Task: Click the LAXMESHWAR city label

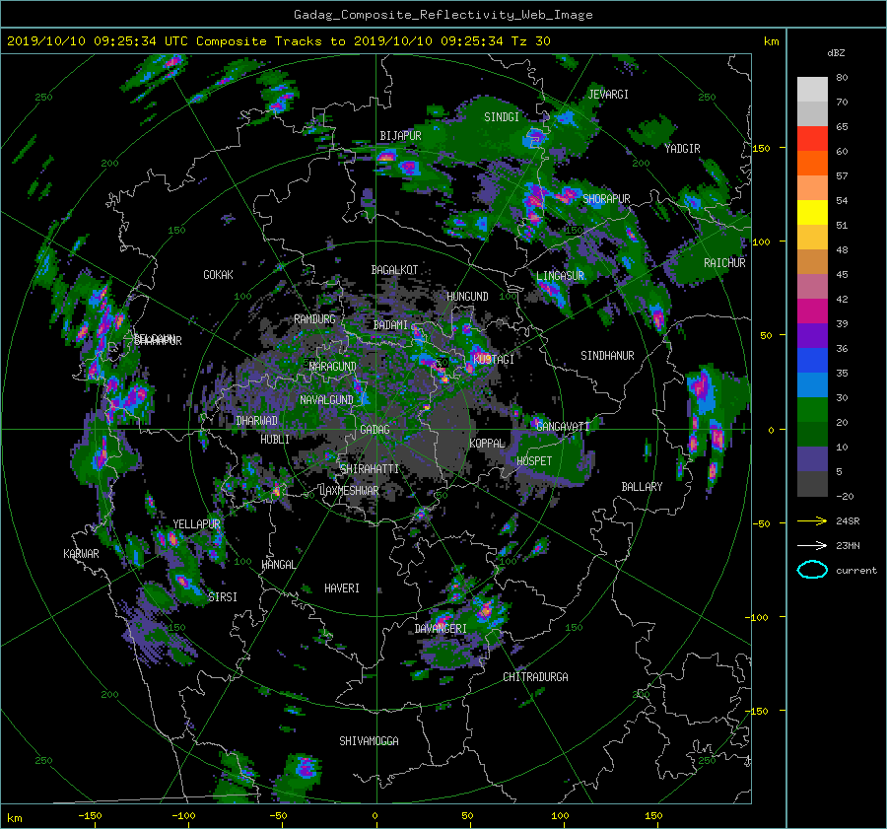Action: 349,491
